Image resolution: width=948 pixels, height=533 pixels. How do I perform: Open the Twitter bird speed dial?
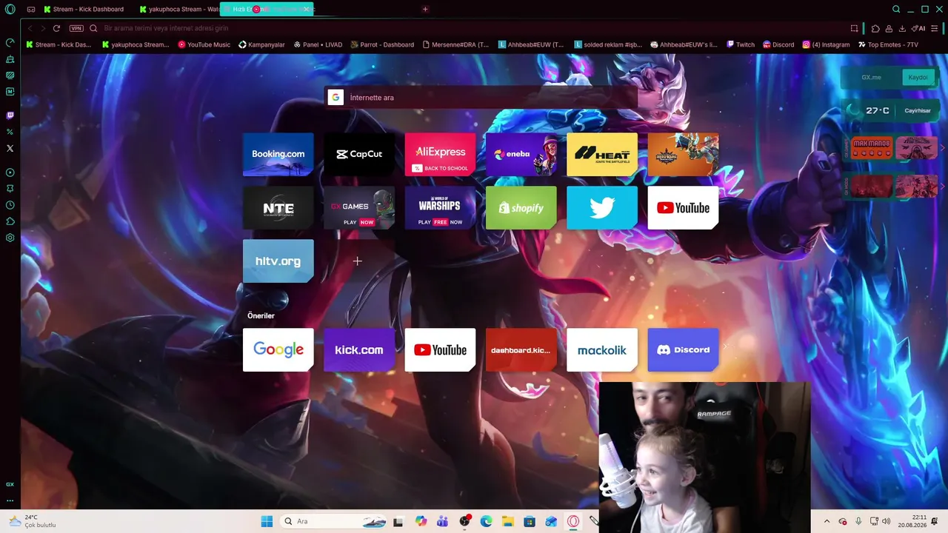(602, 208)
